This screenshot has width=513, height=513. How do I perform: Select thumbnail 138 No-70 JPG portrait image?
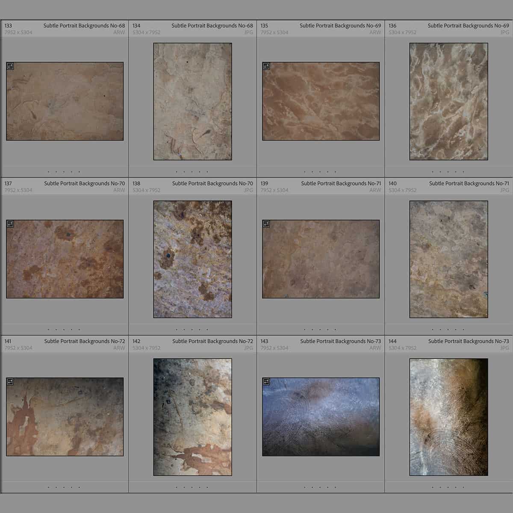point(193,259)
